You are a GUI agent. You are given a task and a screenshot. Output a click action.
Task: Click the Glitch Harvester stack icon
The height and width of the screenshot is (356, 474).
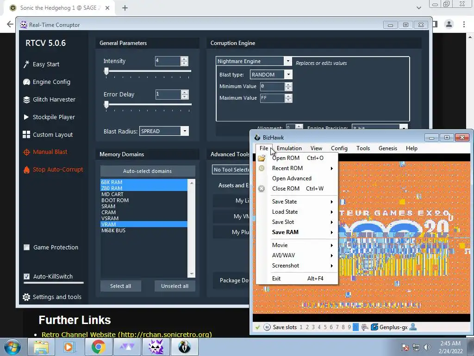(x=26, y=100)
